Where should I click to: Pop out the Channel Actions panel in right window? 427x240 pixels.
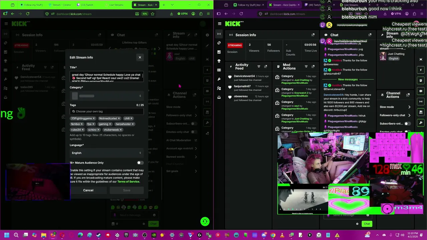pos(408,95)
